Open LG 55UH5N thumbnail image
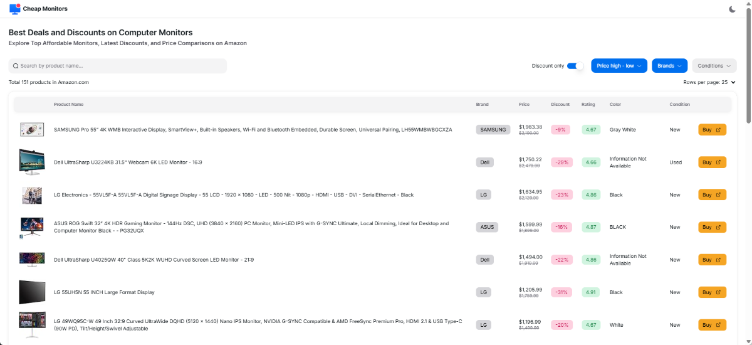752x345 pixels. (x=31, y=292)
